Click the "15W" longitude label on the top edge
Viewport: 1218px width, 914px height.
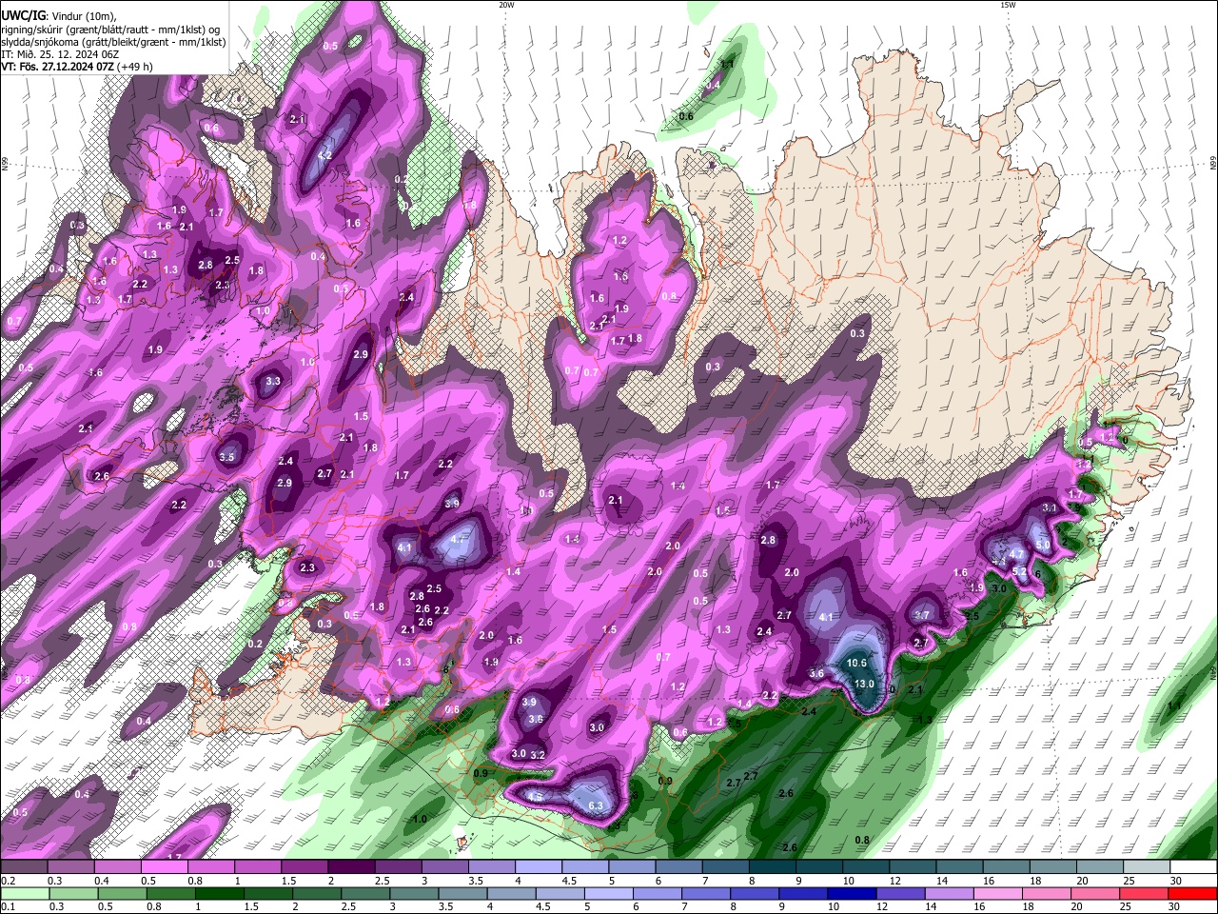click(1007, 5)
